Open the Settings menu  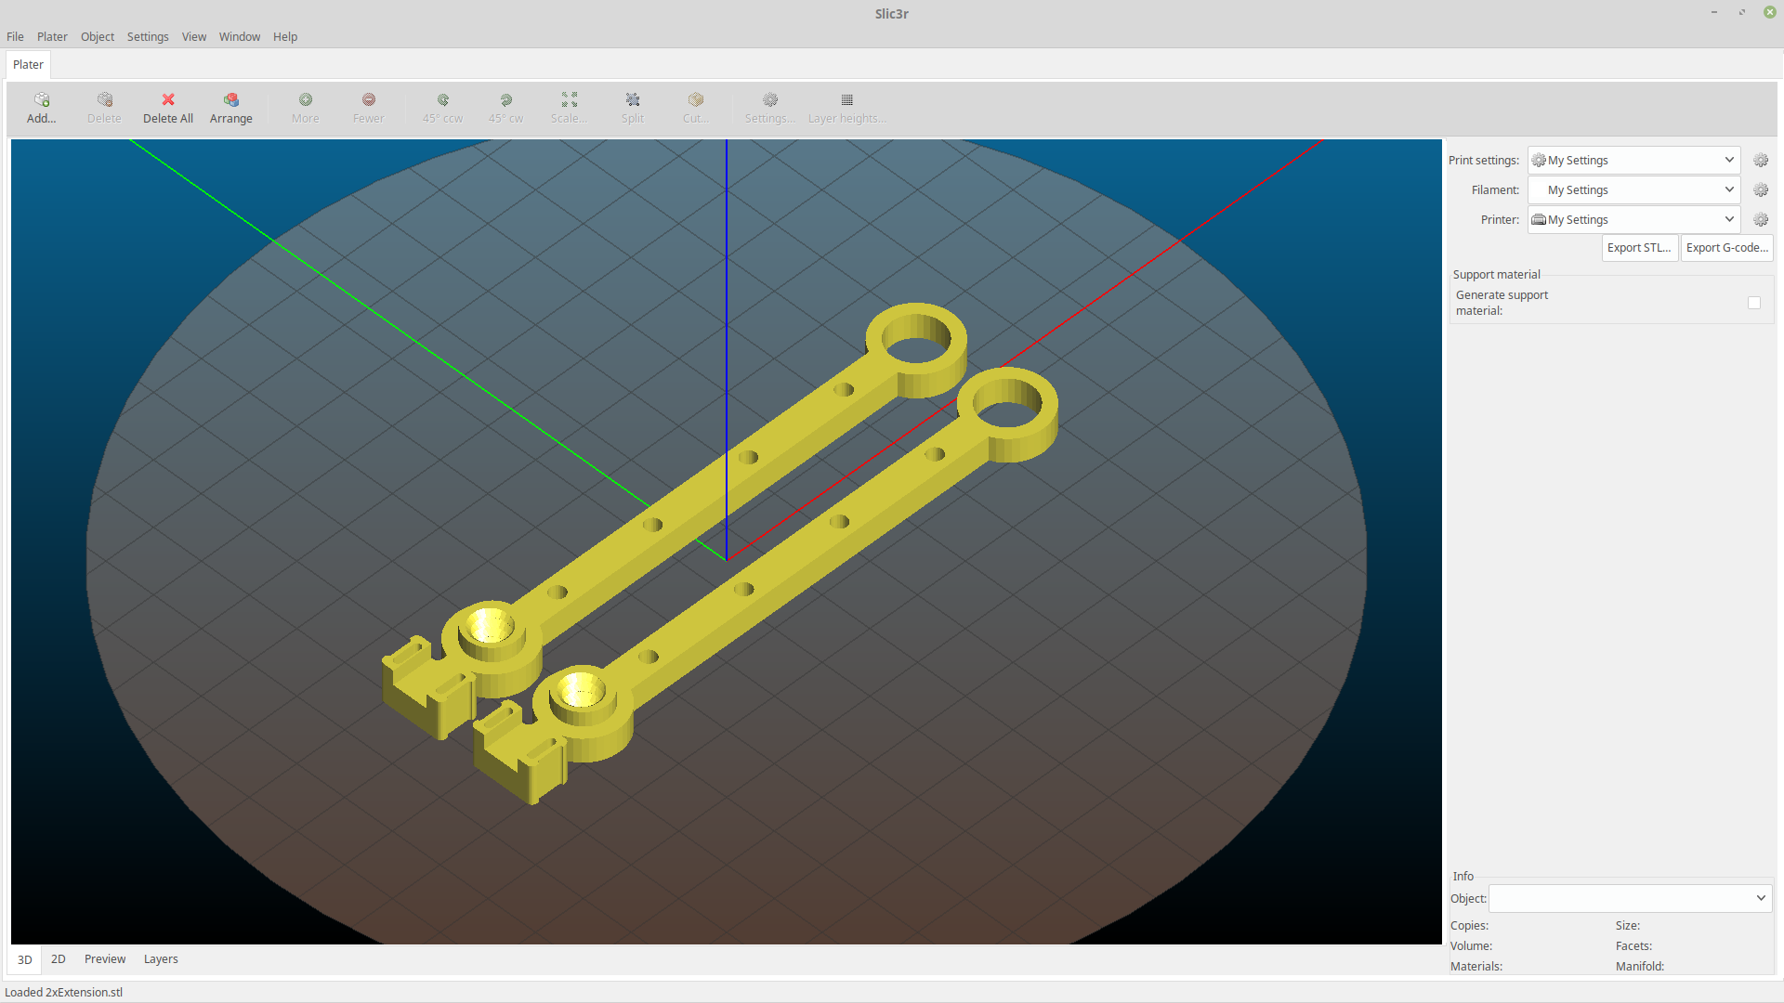pos(148,36)
